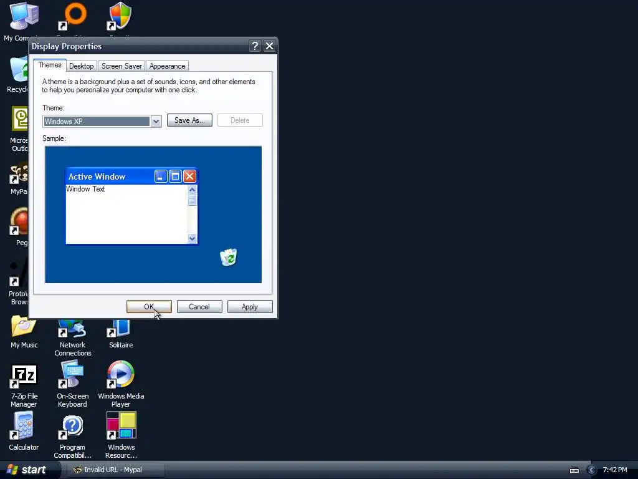
Task: Click the sample scrollbar down arrow
Action: [x=193, y=239]
